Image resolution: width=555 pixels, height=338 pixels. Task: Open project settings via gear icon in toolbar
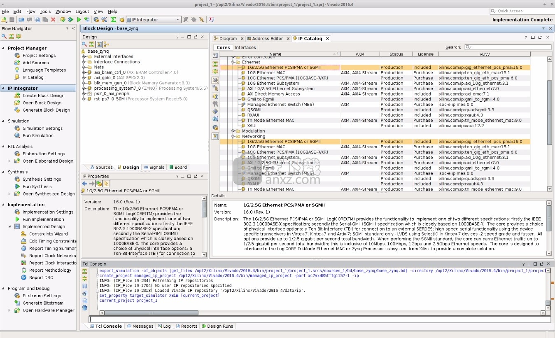(x=96, y=19)
